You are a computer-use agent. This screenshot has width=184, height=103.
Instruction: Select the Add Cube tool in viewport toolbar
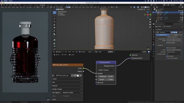(x=54, y=37)
